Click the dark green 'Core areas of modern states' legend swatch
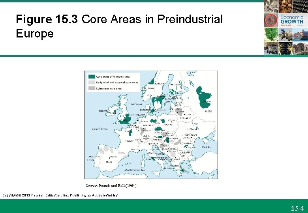Image resolution: width=308 pixels, height=213 pixels. click(x=92, y=77)
